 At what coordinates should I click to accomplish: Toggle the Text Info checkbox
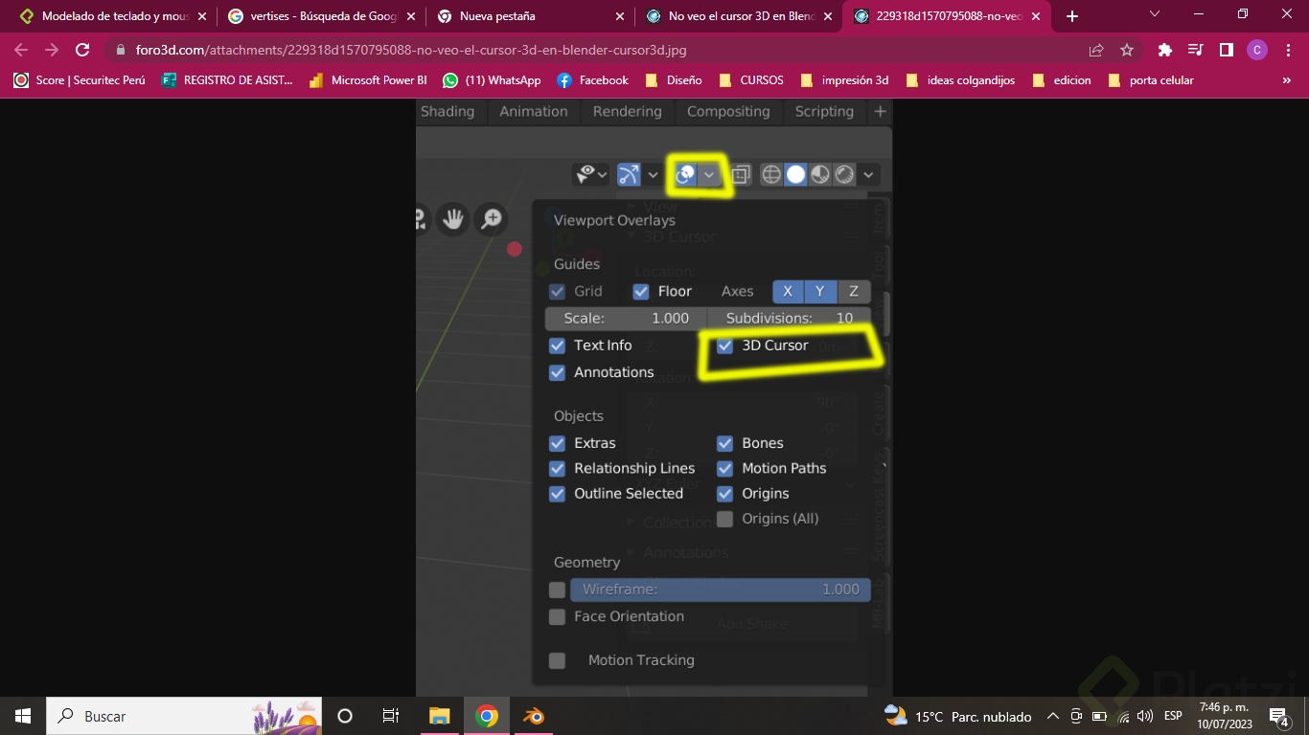[557, 345]
